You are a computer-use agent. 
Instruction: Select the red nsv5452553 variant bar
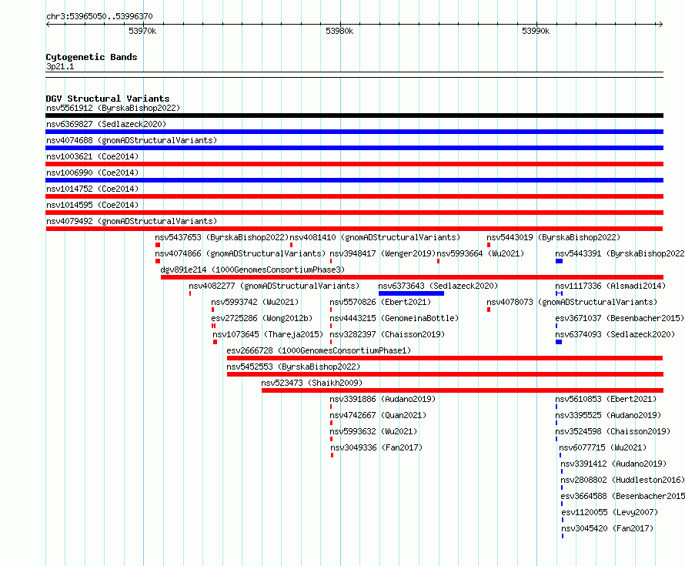coord(445,374)
